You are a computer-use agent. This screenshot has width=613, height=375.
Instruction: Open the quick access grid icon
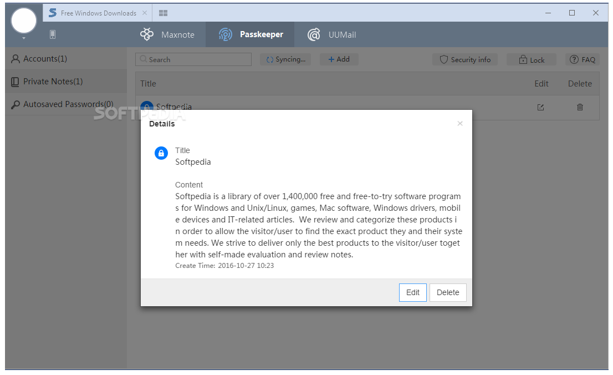pyautogui.click(x=163, y=13)
